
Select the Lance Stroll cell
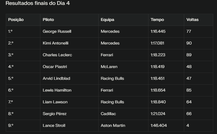pos(54,125)
